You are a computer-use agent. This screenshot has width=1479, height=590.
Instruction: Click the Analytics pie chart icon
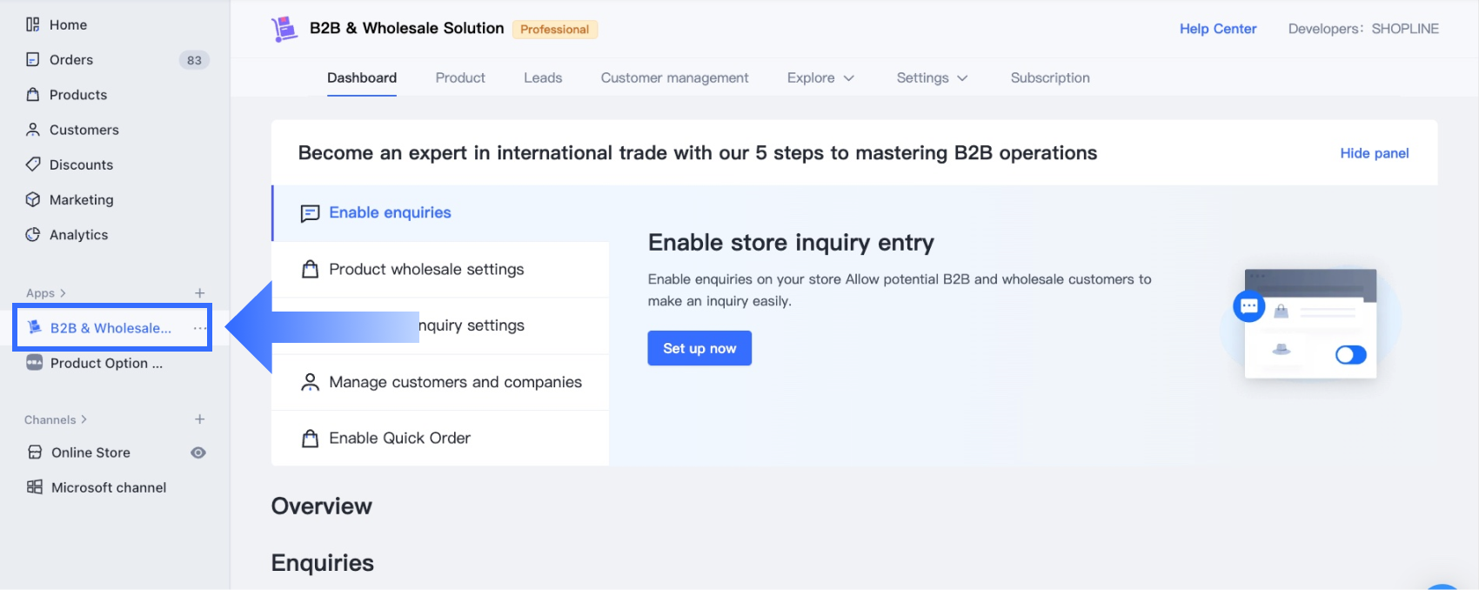click(33, 235)
